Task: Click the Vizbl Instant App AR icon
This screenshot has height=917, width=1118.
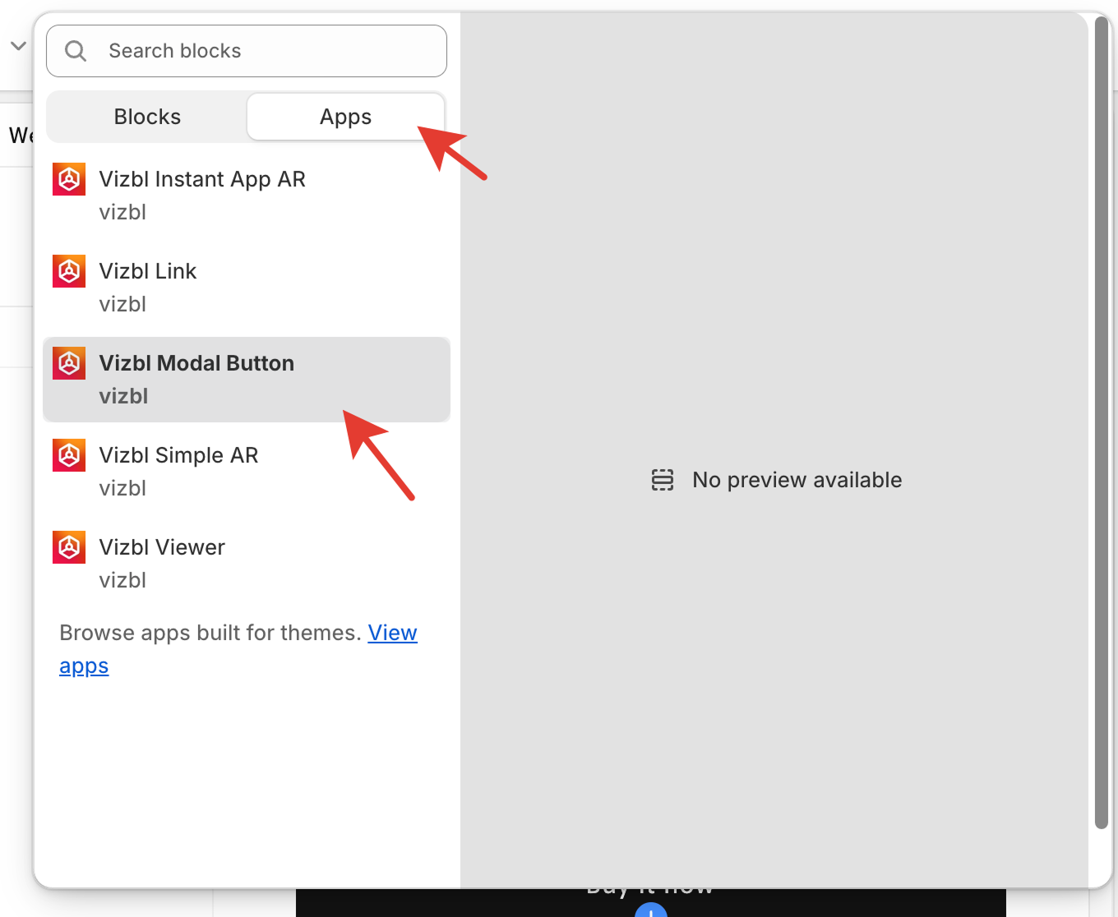Action: click(69, 179)
